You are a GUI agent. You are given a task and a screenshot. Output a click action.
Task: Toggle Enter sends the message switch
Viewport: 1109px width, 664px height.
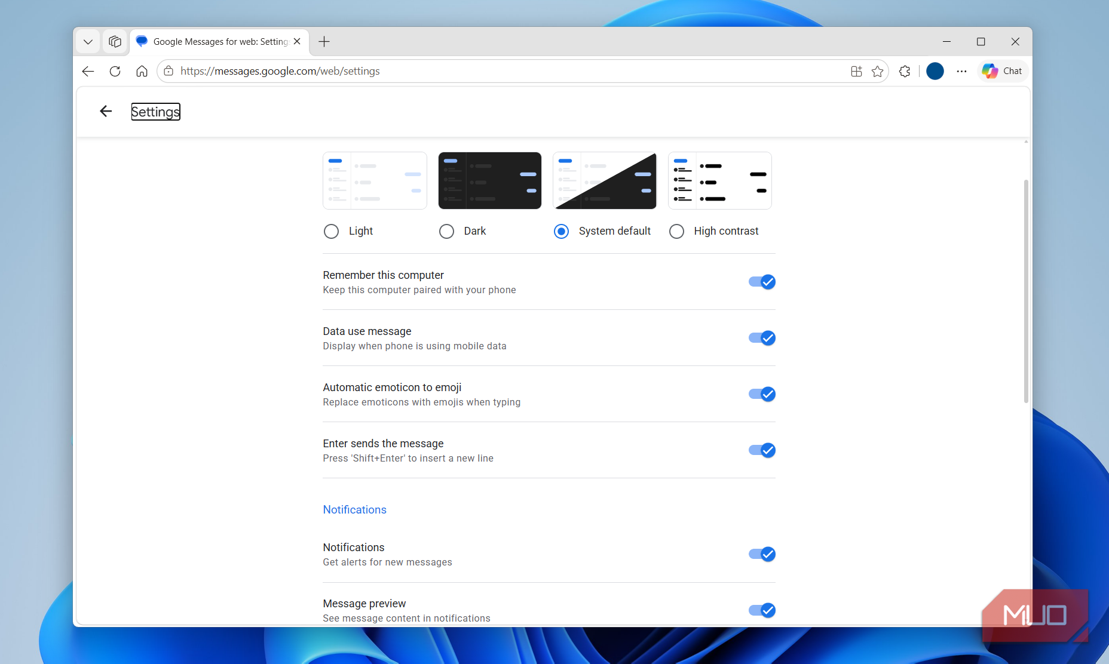pos(762,450)
